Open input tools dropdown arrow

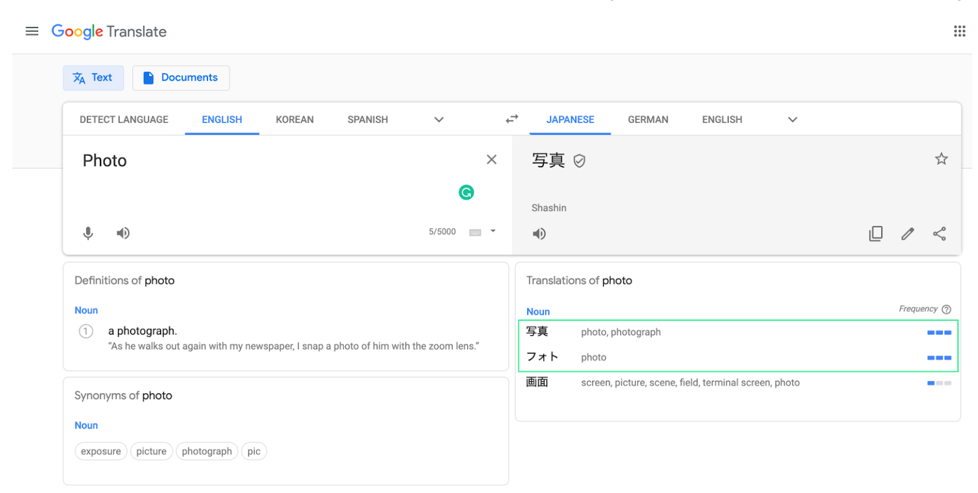tap(493, 232)
